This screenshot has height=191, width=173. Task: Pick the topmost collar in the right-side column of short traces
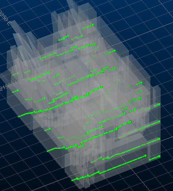pos(141,83)
